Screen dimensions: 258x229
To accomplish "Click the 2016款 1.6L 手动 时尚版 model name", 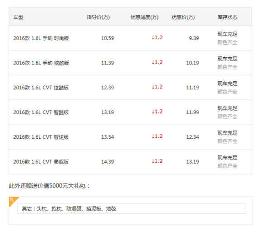I will 41,38.
